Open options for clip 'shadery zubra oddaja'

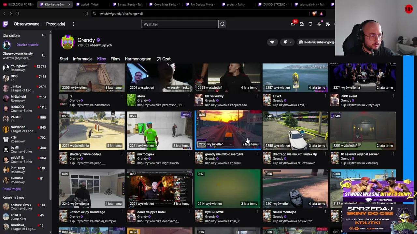coord(122,154)
